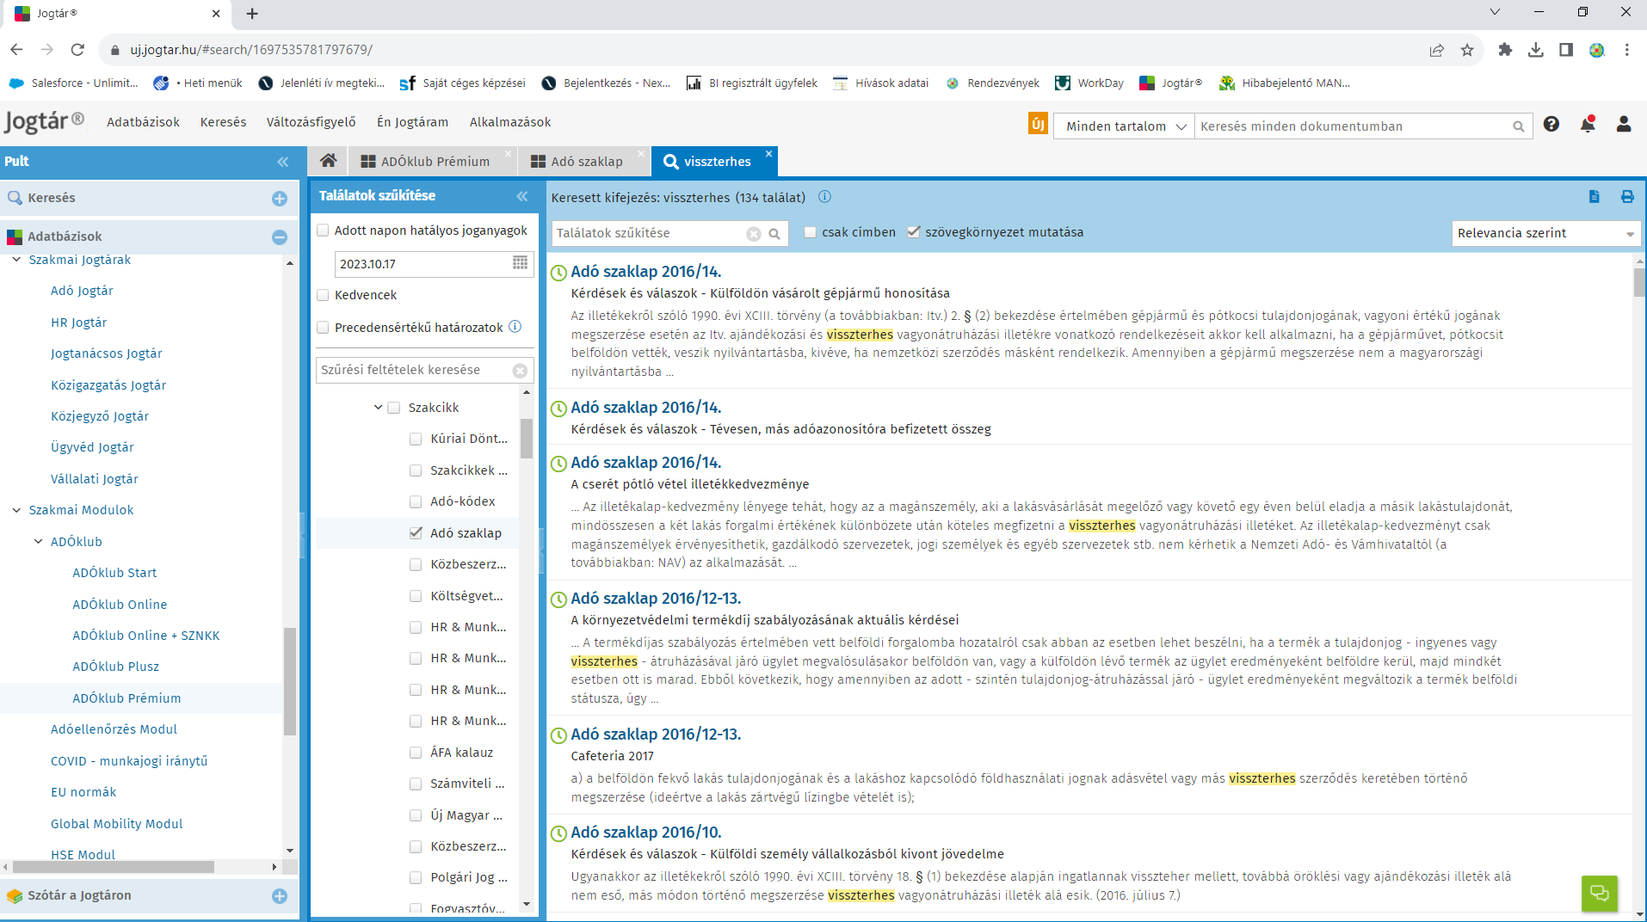Viewport: 1647px width, 922px height.
Task: Uncheck 'szövegkörnyezet mutatása' checkbox
Action: pyautogui.click(x=914, y=232)
